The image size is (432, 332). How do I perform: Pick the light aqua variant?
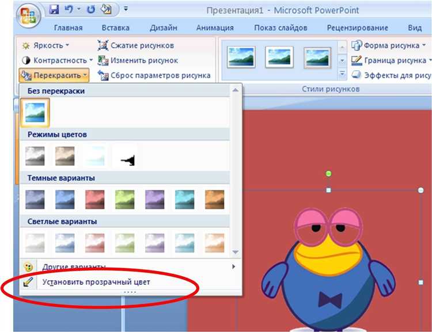184,243
